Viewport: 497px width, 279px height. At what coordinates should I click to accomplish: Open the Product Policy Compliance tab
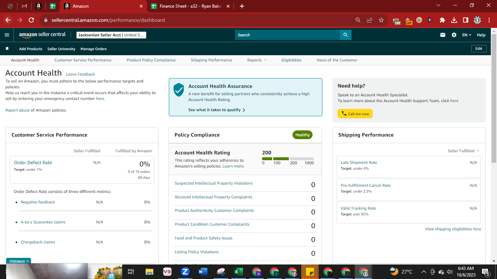pyautogui.click(x=151, y=60)
